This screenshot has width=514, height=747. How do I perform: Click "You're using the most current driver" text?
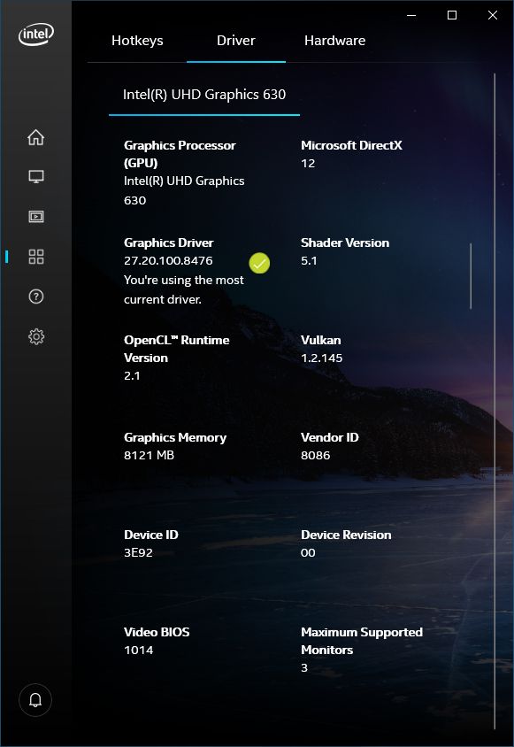click(184, 289)
